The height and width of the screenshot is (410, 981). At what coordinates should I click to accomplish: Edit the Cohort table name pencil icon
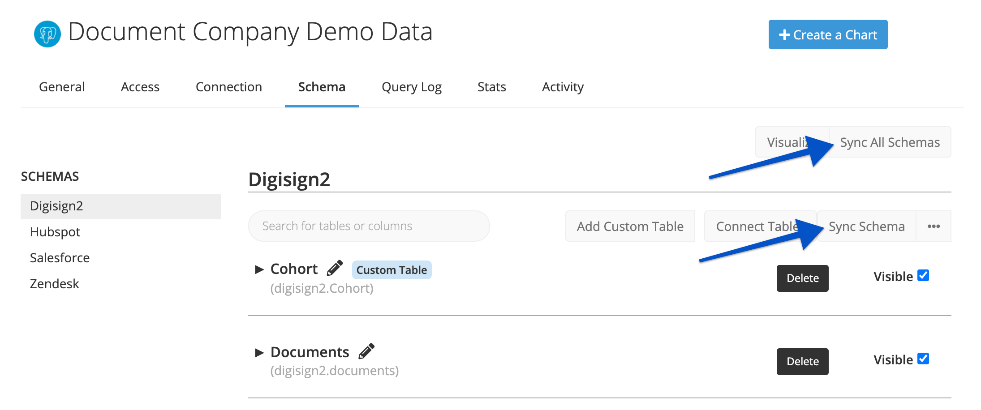click(x=335, y=268)
